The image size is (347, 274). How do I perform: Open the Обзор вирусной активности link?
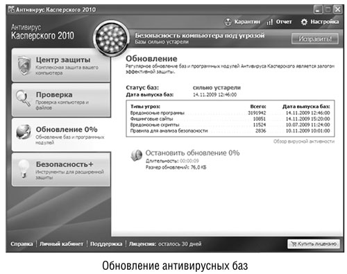304,142
